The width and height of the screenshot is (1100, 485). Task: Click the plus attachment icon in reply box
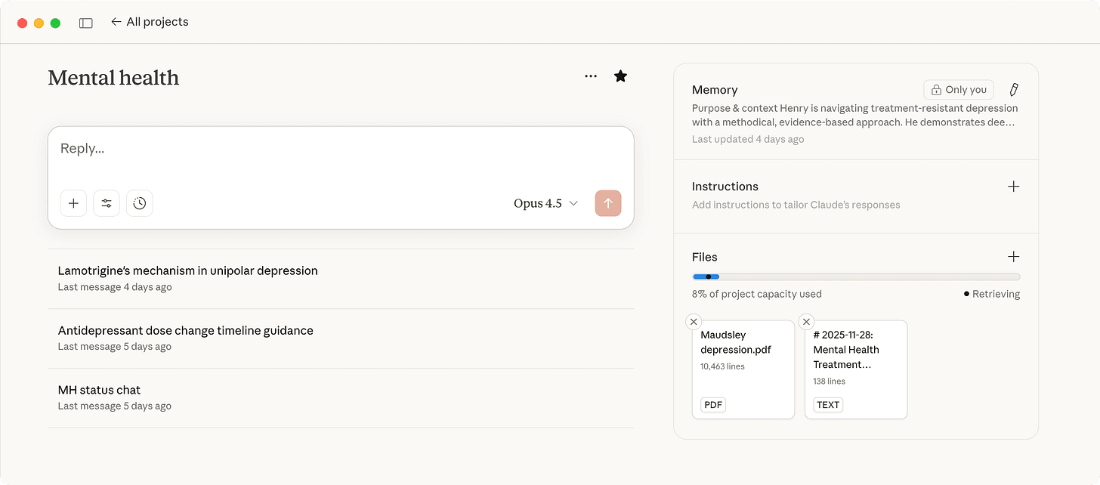point(73,203)
